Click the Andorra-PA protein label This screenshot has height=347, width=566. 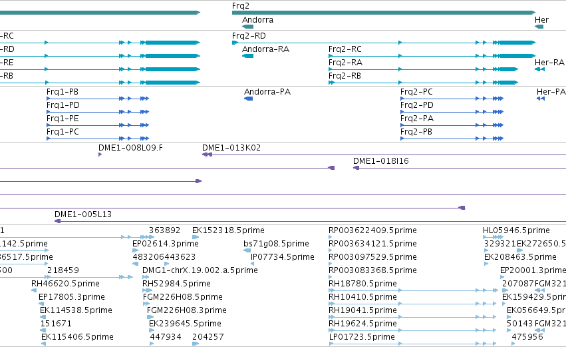pyautogui.click(x=267, y=92)
